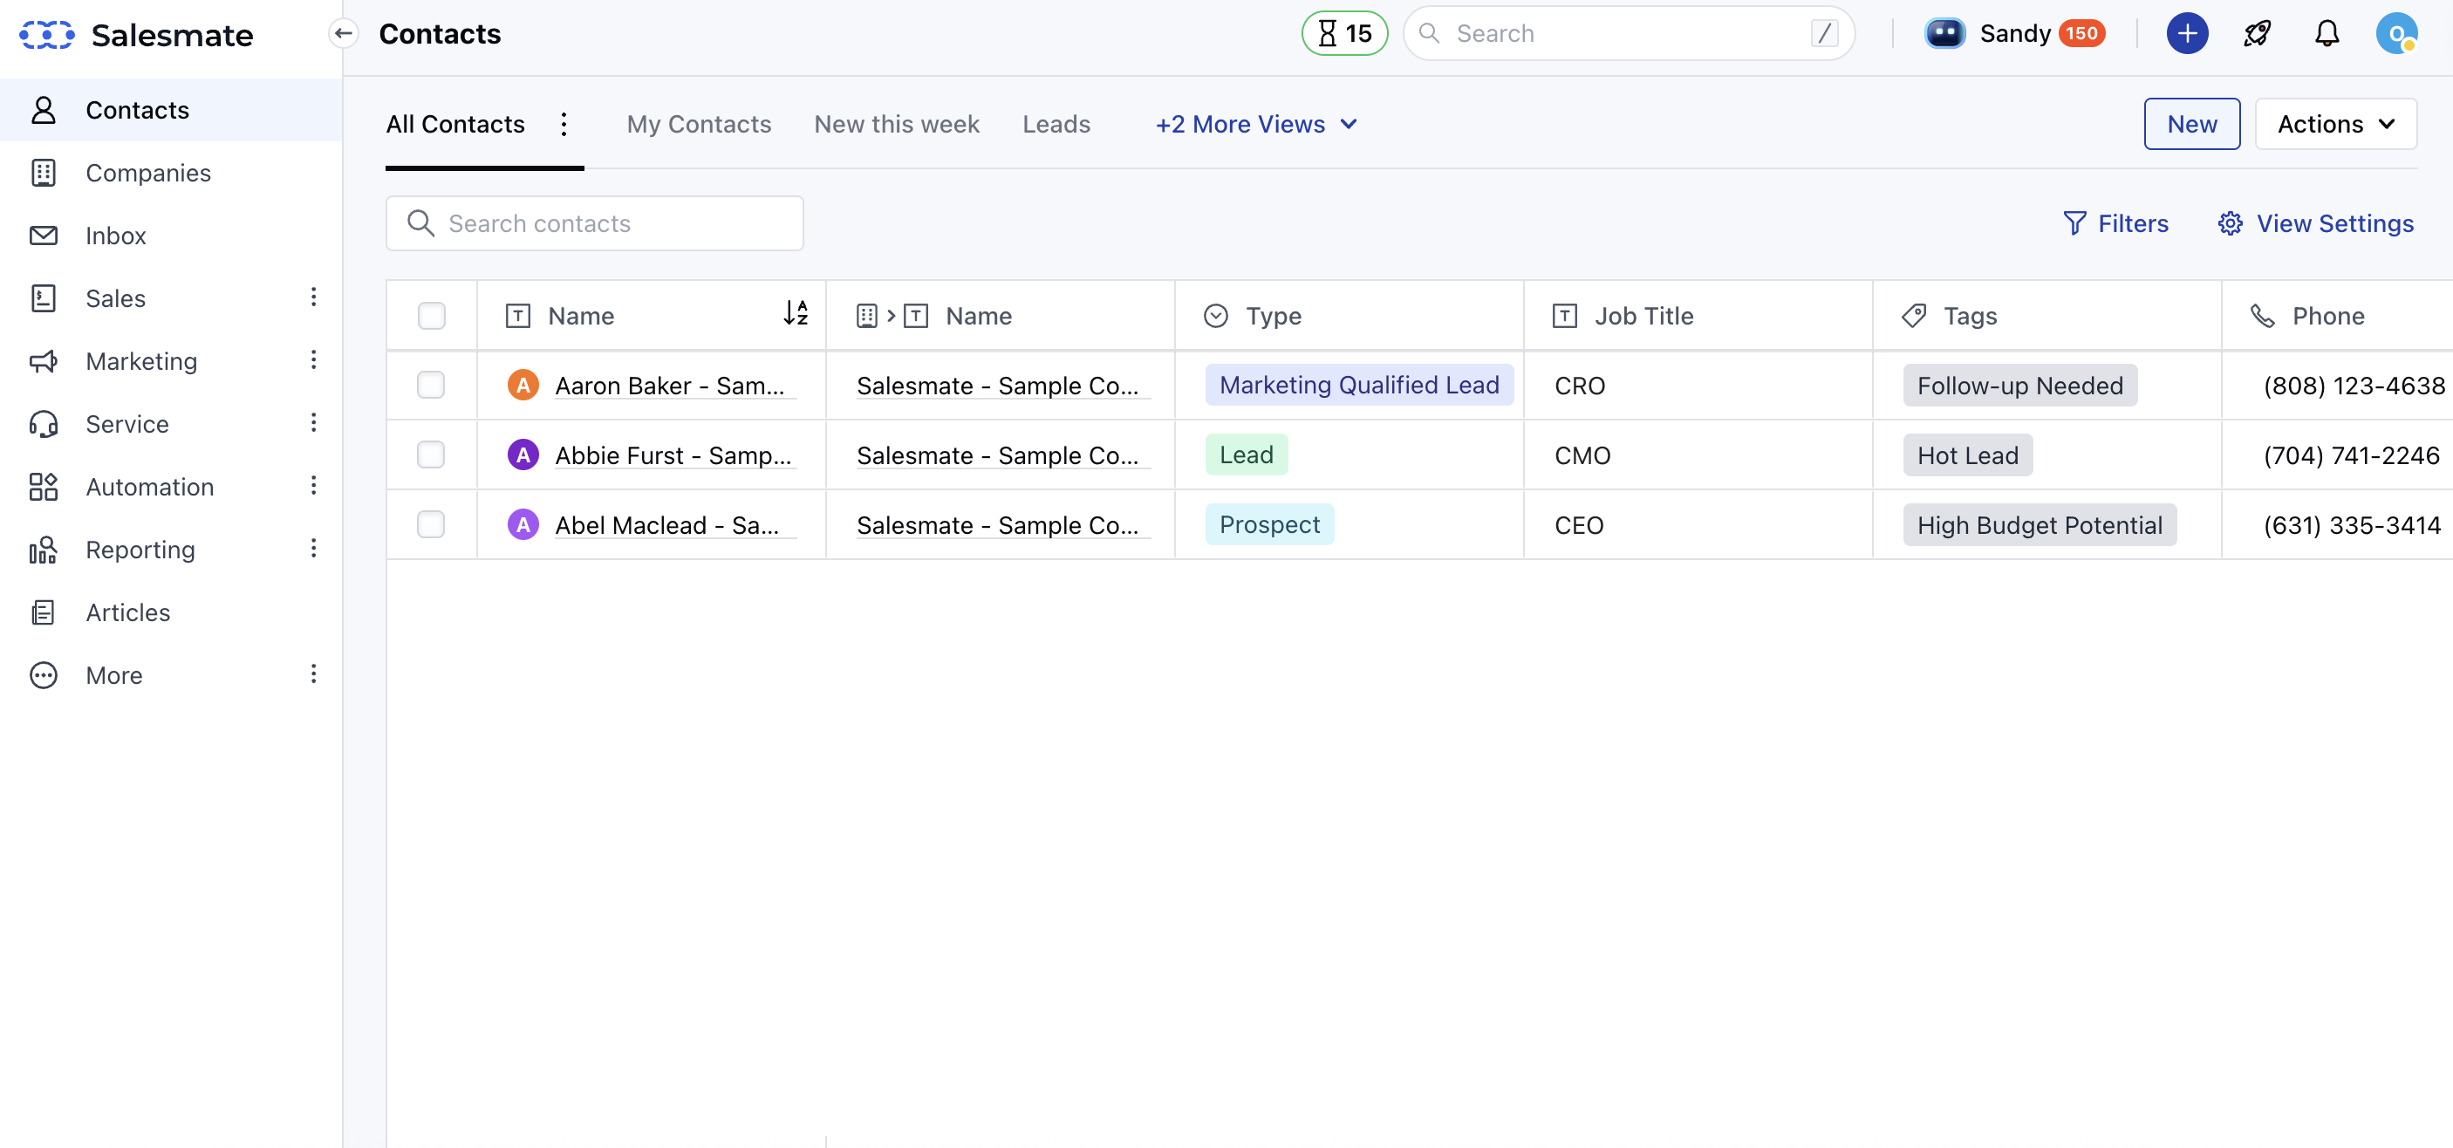Toggle the Name column sort order
Image resolution: width=2453 pixels, height=1148 pixels.
pos(796,313)
